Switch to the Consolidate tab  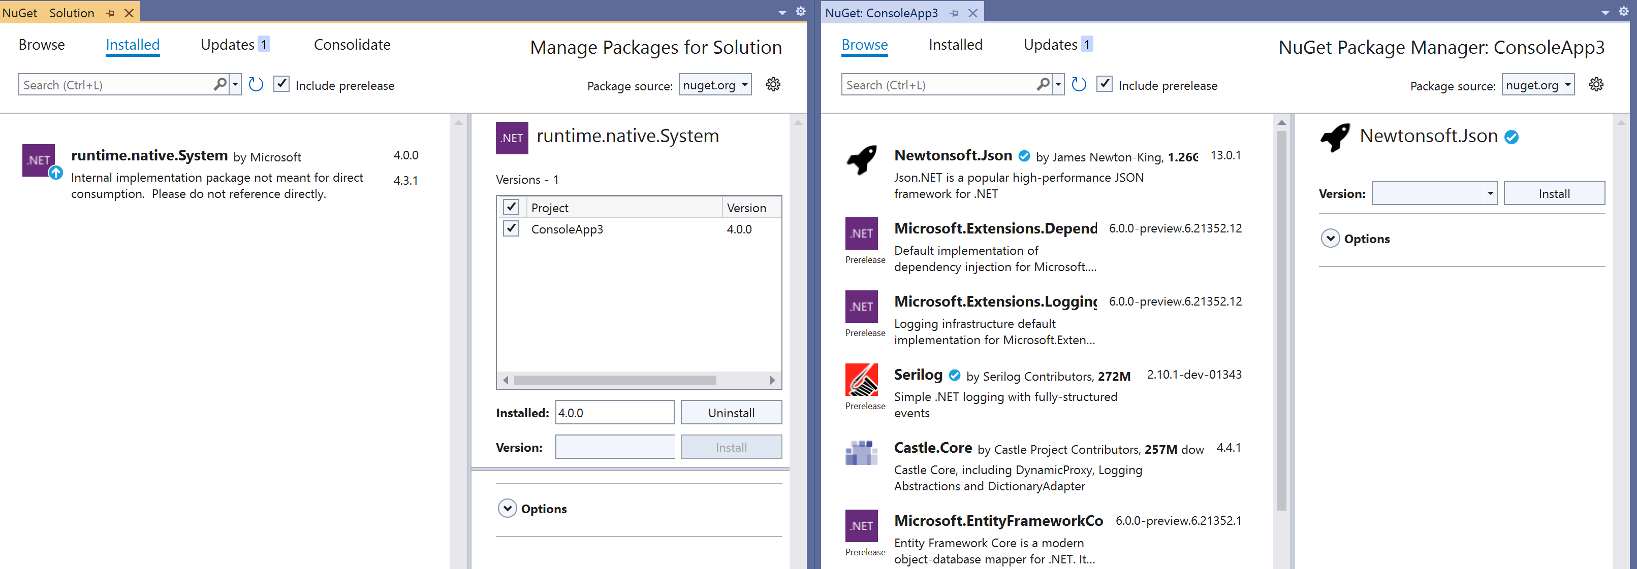[352, 45]
